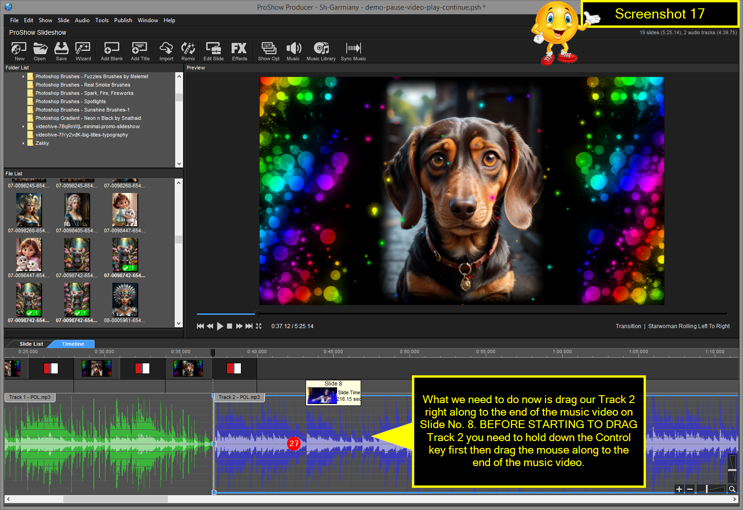Click the New show icon
Screen dimensions: 743x510
click(19, 51)
